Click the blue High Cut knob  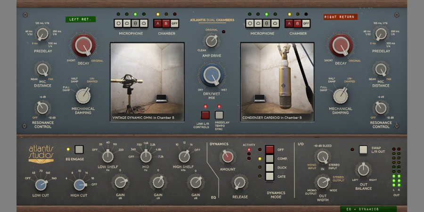[80, 185]
